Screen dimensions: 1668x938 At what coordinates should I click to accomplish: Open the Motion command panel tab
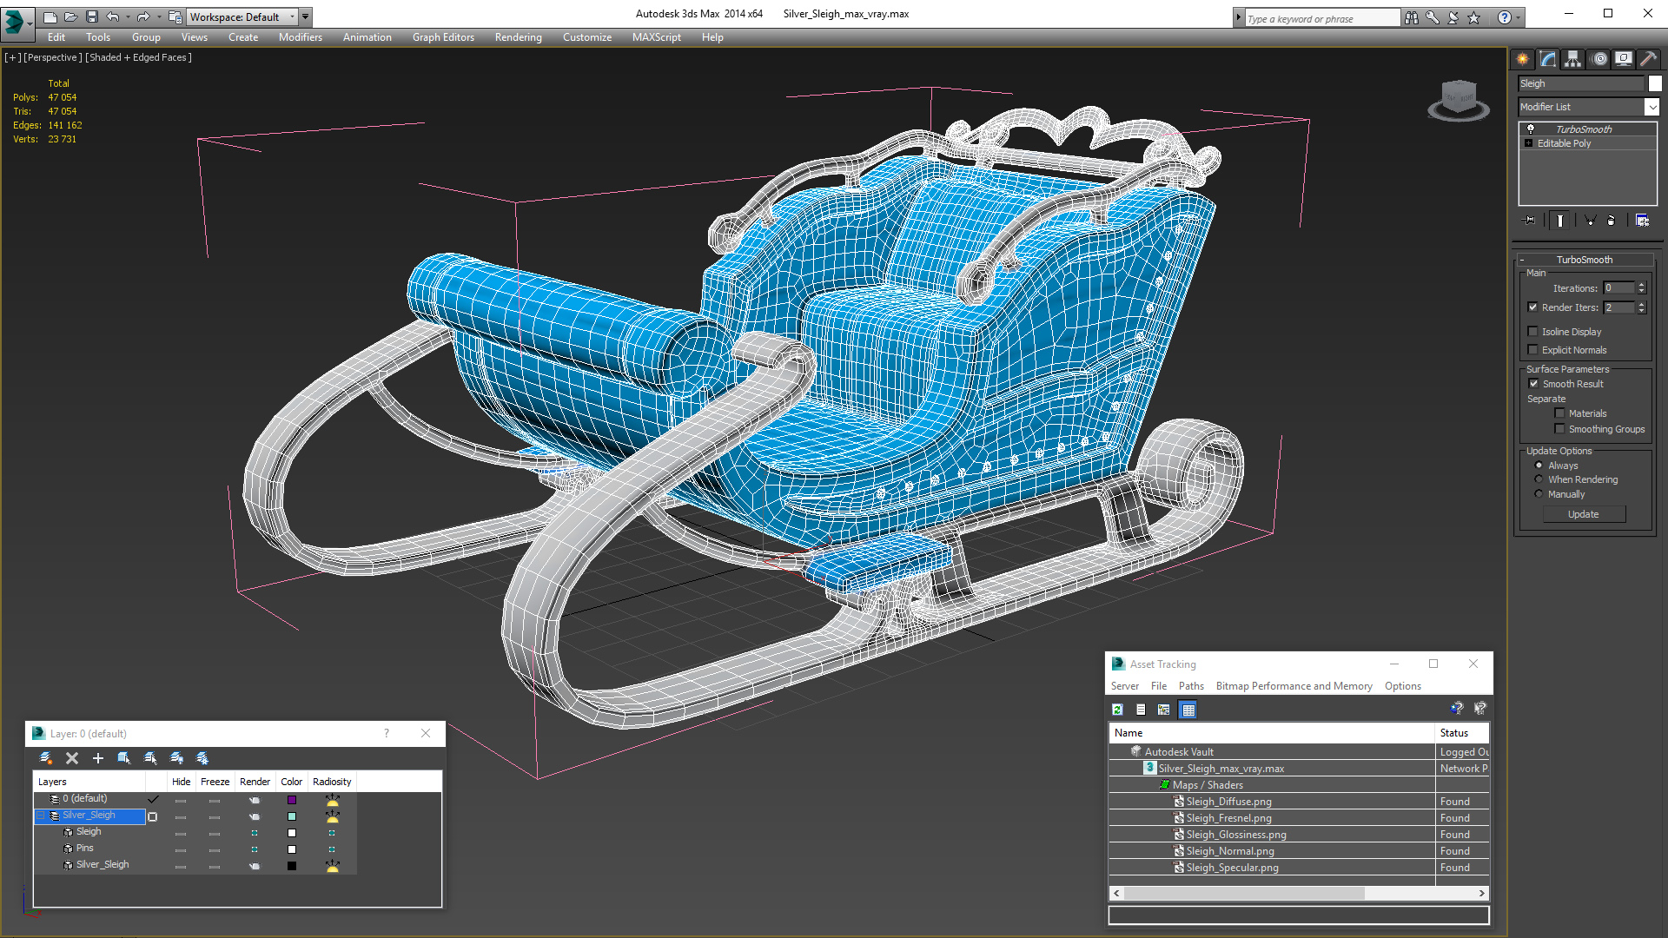point(1599,59)
